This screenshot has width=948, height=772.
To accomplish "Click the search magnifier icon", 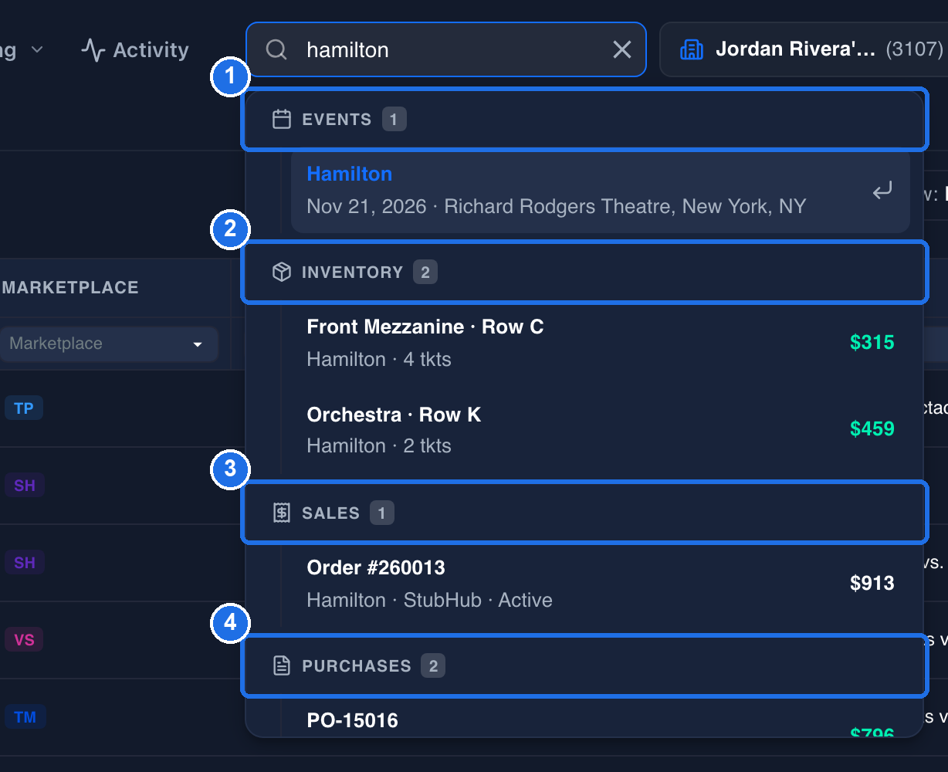I will pos(276,50).
